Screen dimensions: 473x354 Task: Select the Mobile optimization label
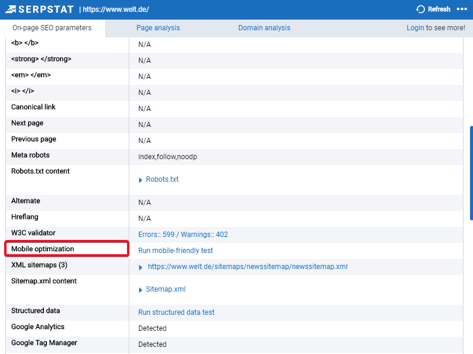click(43, 249)
